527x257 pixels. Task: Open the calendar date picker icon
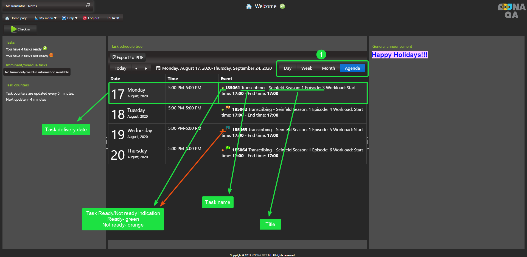click(158, 68)
